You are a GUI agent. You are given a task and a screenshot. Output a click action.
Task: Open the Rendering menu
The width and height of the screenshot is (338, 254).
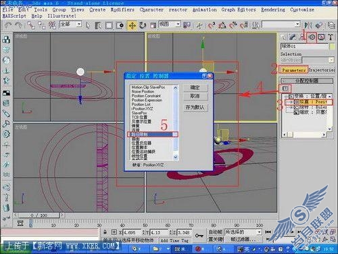(273, 9)
